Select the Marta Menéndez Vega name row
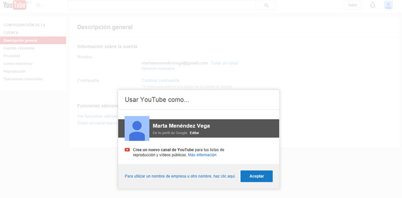This screenshot has width=402, height=198. click(x=198, y=128)
